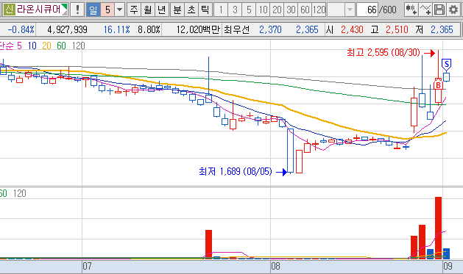Image resolution: width=463 pixels, height=274 pixels.
Task: Click the green 신 badge icon
Action: pos(9,10)
